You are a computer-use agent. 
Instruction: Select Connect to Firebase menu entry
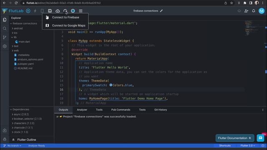click(65, 17)
